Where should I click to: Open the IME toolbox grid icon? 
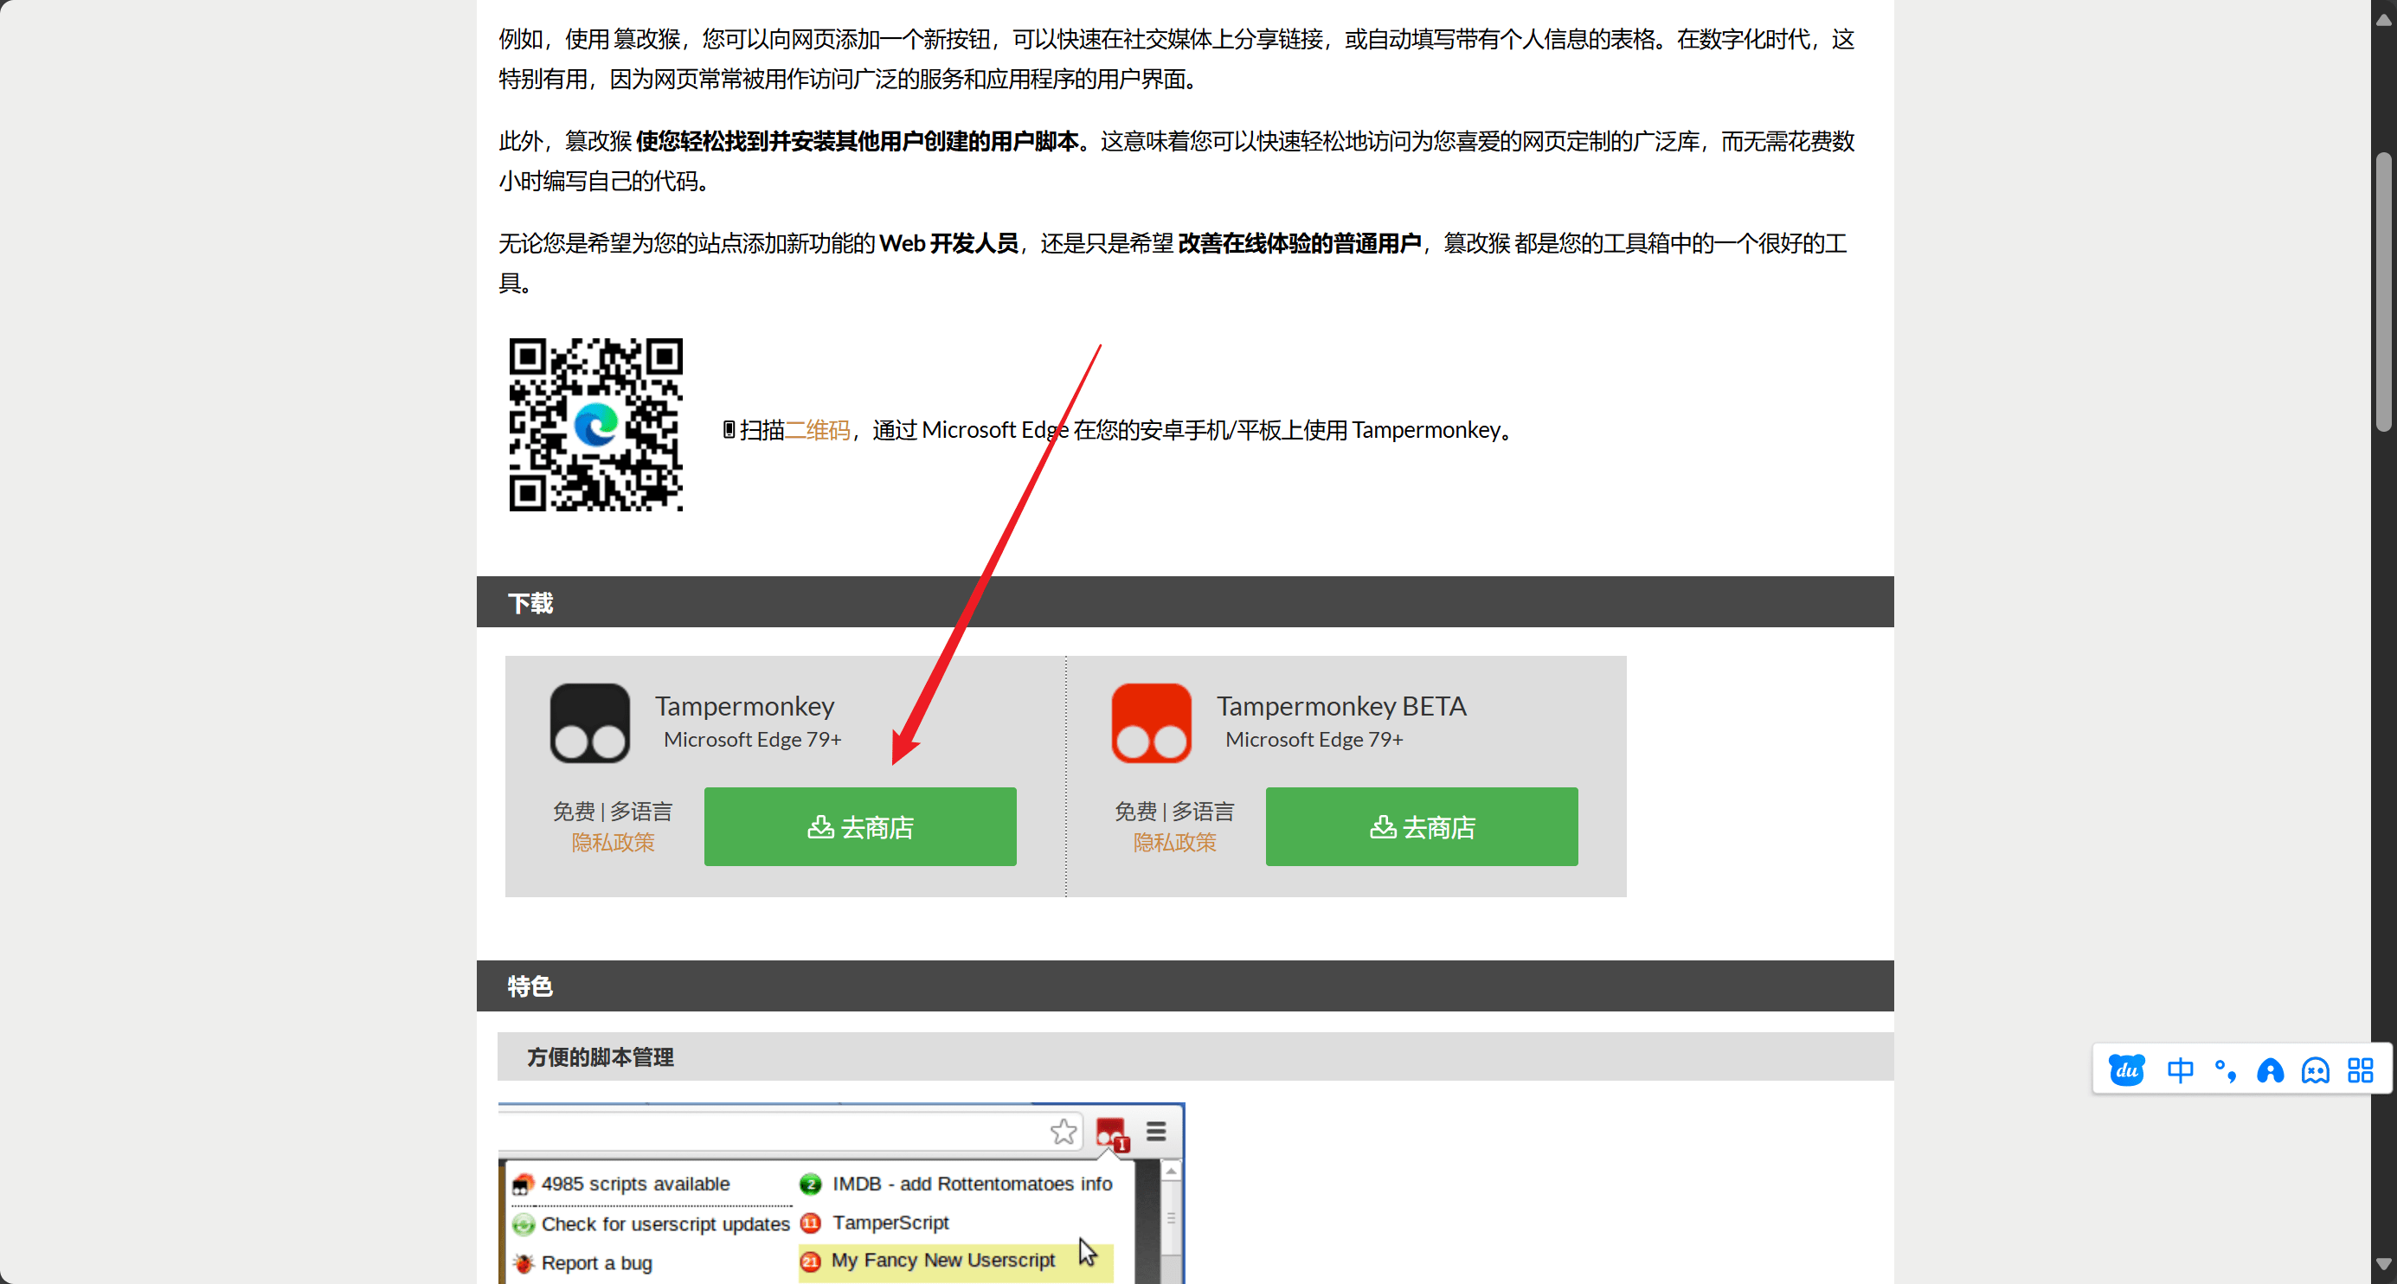[x=2360, y=1071]
